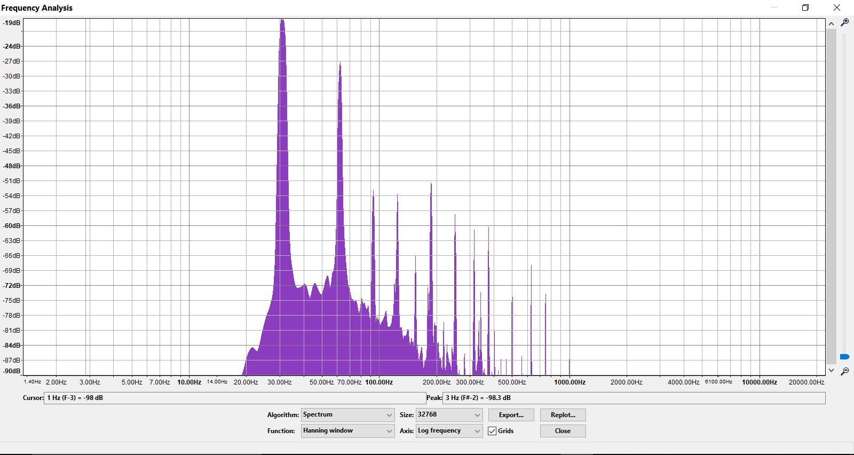This screenshot has width=854, height=455.
Task: Click the 2000.00Hz axis label
Action: 627,382
